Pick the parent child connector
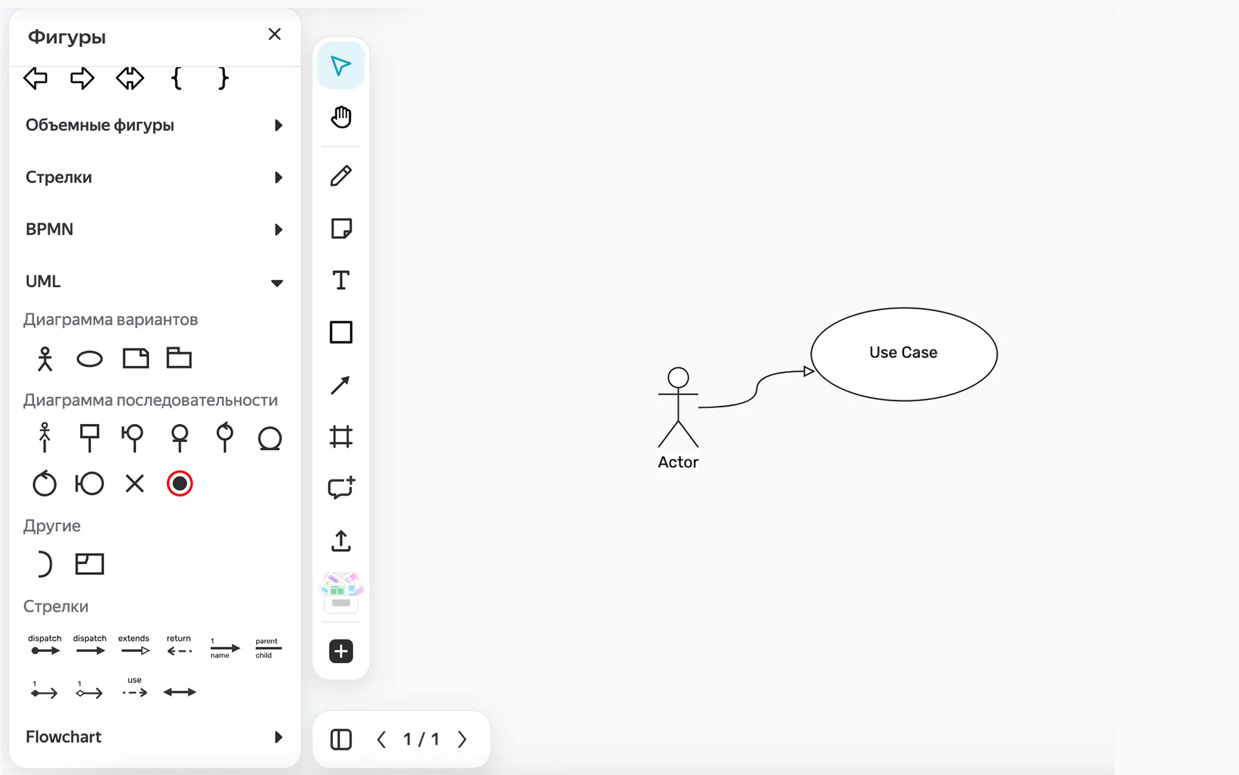Screen dimensions: 1239x775 267,648
